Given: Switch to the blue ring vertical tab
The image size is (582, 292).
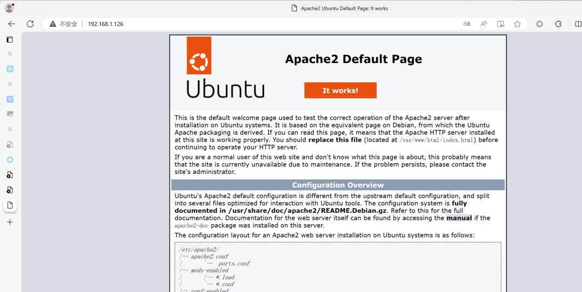Looking at the screenshot, I should pyautogui.click(x=10, y=159).
